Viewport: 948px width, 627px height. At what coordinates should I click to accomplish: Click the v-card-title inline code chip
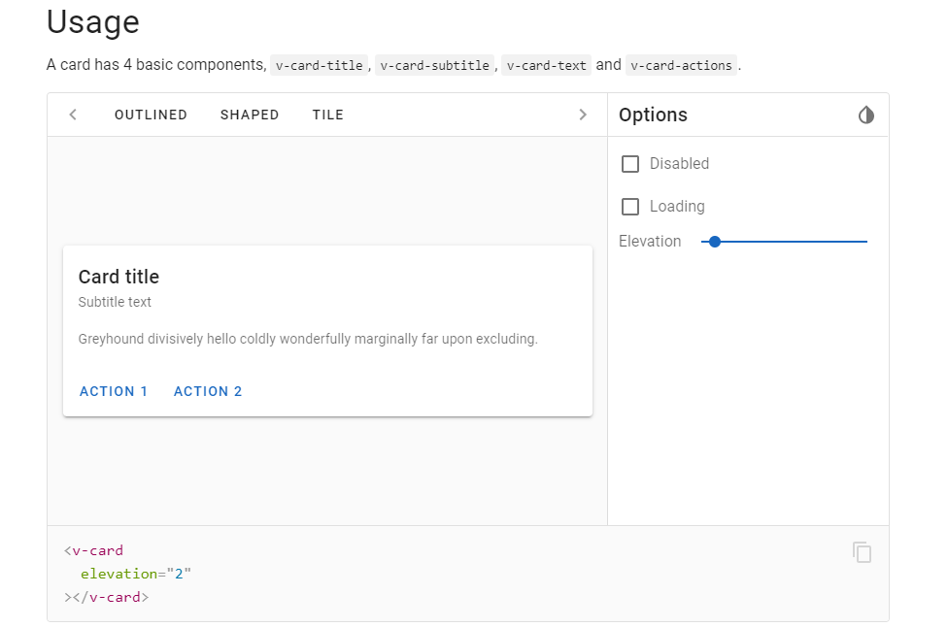[320, 65]
